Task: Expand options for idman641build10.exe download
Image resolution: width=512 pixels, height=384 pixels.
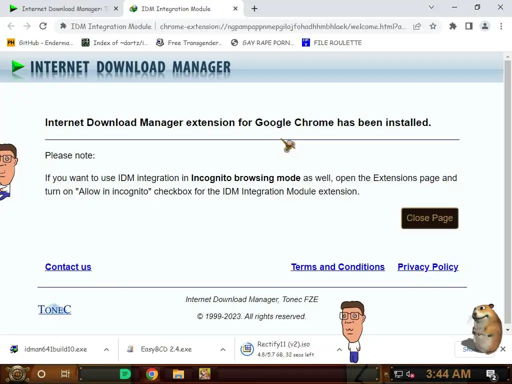Action: 106,349
